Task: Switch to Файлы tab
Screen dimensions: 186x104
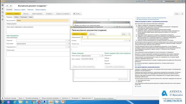Action: click(x=17, y=17)
